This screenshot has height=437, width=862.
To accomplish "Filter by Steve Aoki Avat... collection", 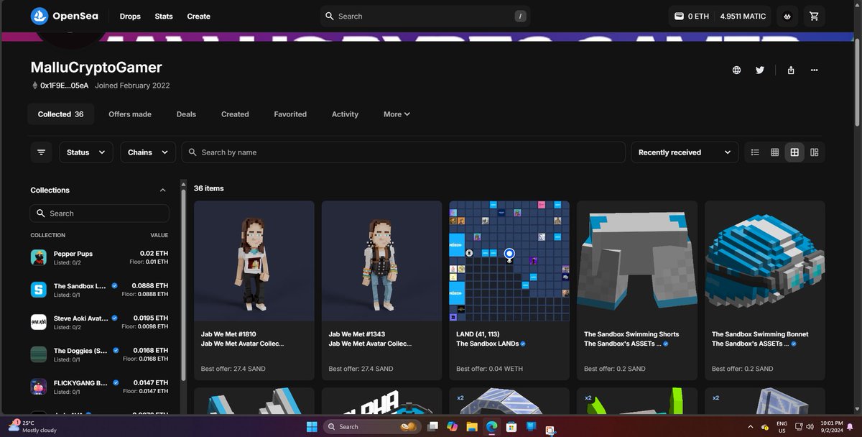I will [100, 322].
